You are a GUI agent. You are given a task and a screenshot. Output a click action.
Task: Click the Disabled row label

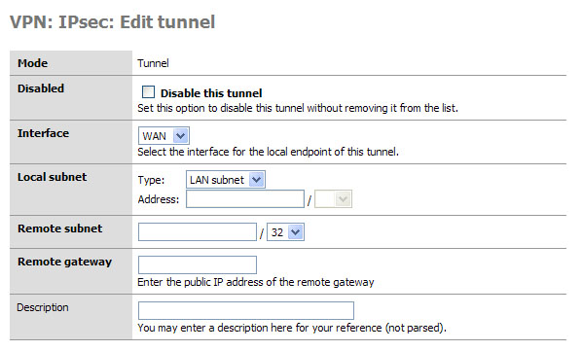coord(41,88)
